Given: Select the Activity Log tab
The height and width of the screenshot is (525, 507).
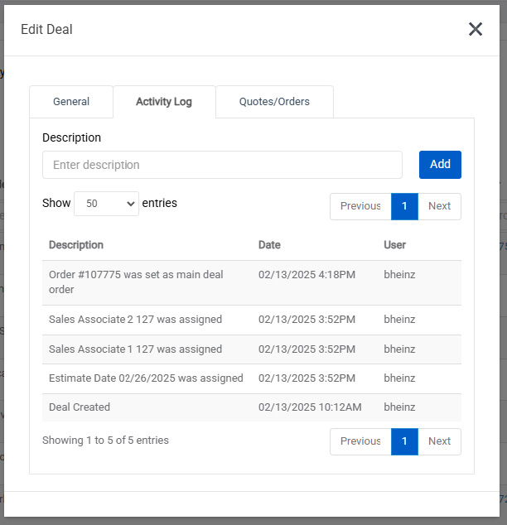Looking at the screenshot, I should click(164, 102).
